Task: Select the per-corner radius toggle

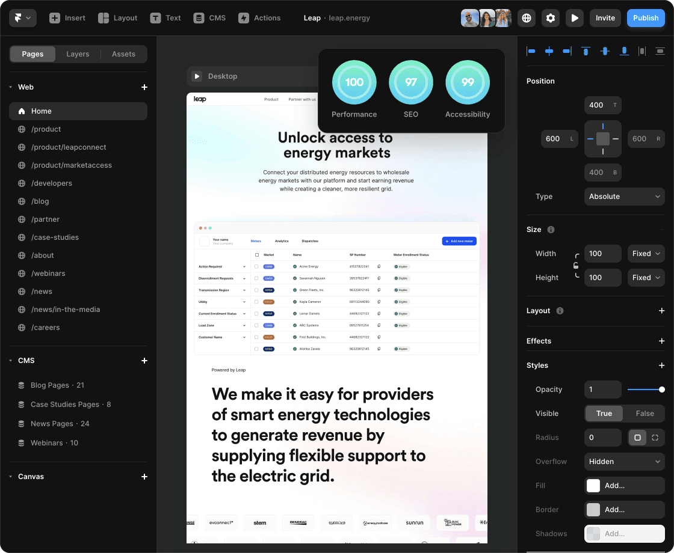Action: pos(655,438)
